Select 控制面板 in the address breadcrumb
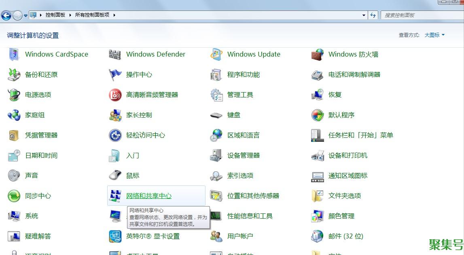The width and height of the screenshot is (464, 255). (55, 15)
